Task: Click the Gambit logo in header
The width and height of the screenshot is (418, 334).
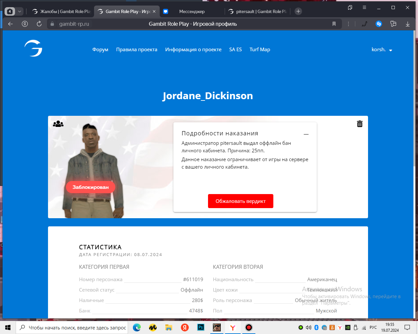Action: [33, 48]
